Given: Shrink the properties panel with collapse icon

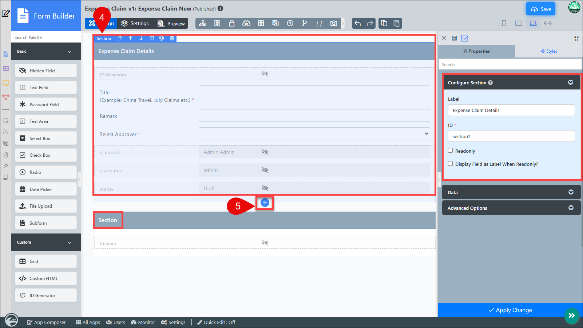Looking at the screenshot, I should click(576, 38).
